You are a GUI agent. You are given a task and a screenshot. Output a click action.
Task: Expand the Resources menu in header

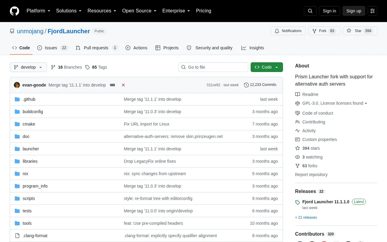pos(102,11)
